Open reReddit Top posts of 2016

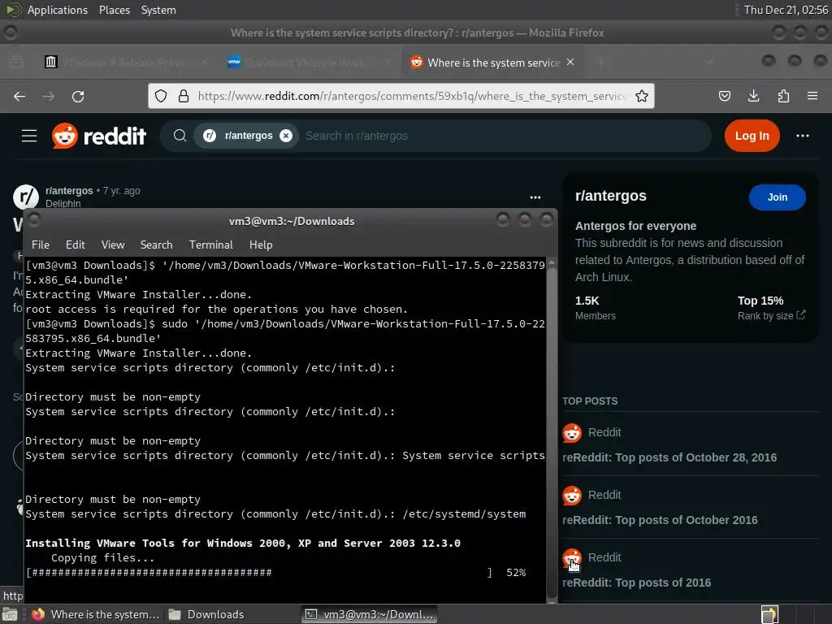[637, 583]
